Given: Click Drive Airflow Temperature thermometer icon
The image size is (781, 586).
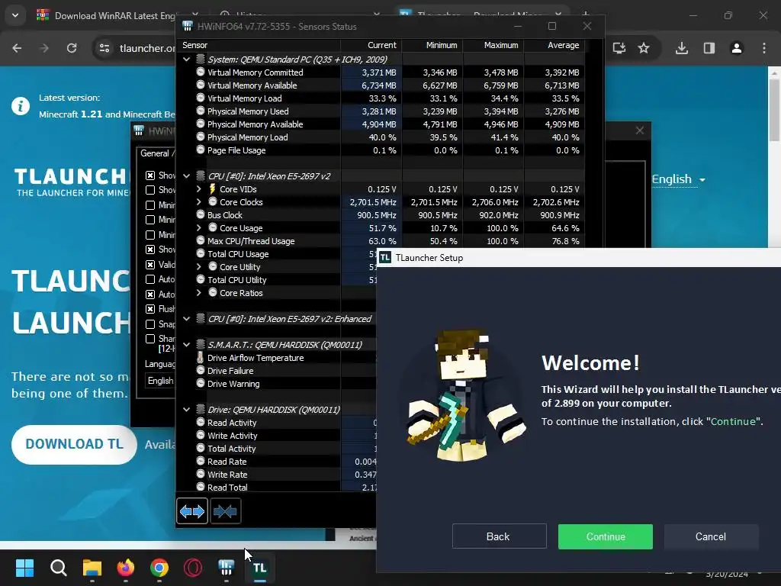Looking at the screenshot, I should click(x=201, y=357).
